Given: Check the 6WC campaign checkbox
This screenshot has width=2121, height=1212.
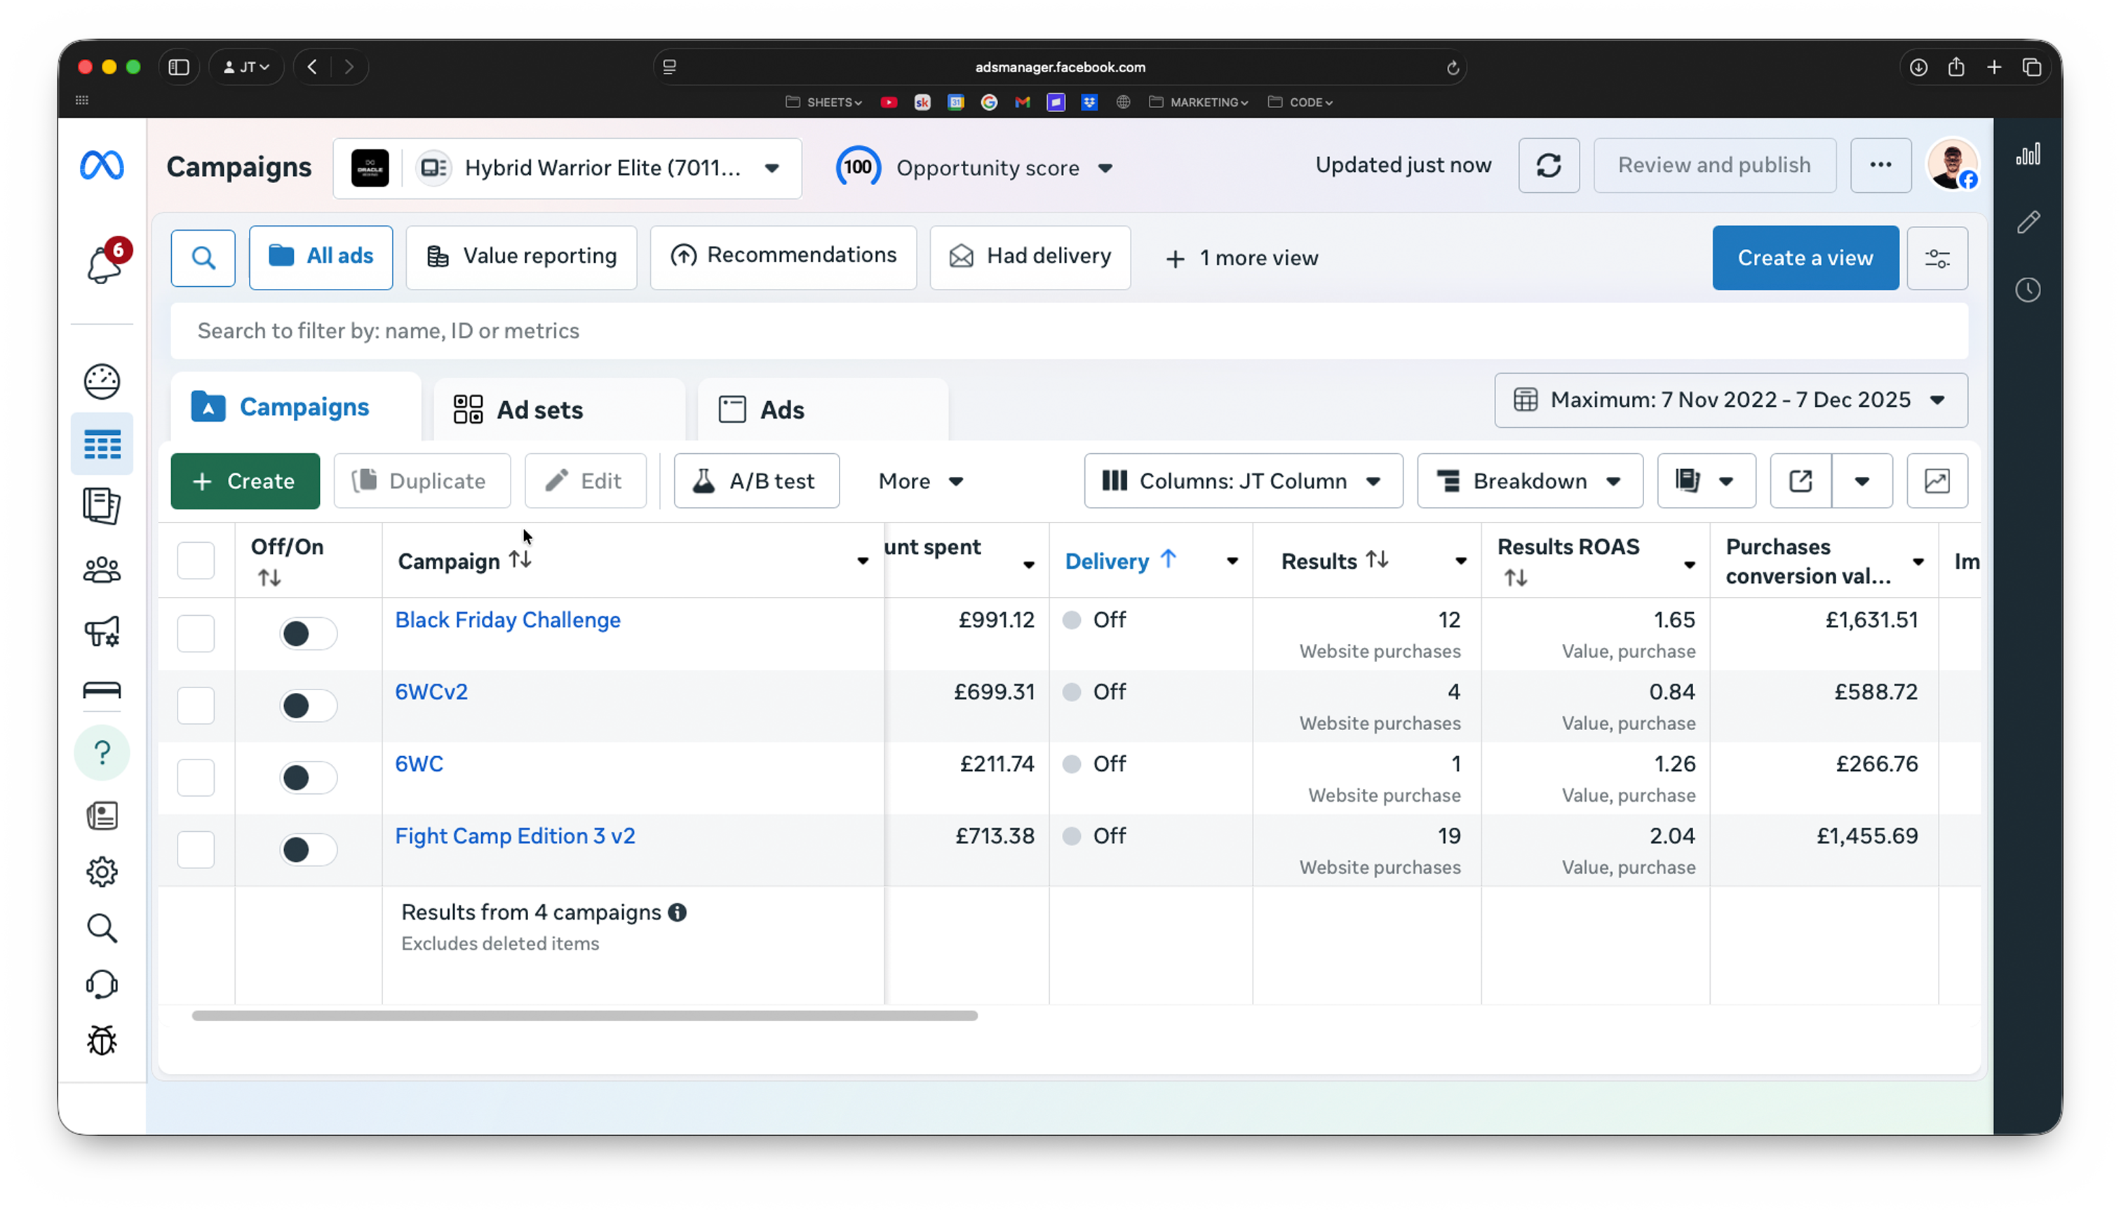Looking at the screenshot, I should tap(196, 777).
